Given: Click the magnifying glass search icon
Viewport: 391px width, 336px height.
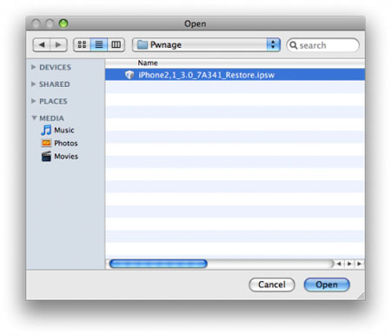Looking at the screenshot, I should (294, 45).
